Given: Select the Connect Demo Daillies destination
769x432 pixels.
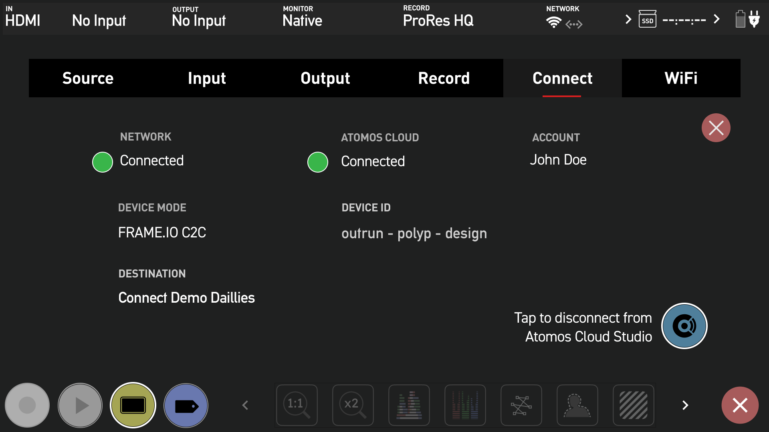Looking at the screenshot, I should (186, 298).
